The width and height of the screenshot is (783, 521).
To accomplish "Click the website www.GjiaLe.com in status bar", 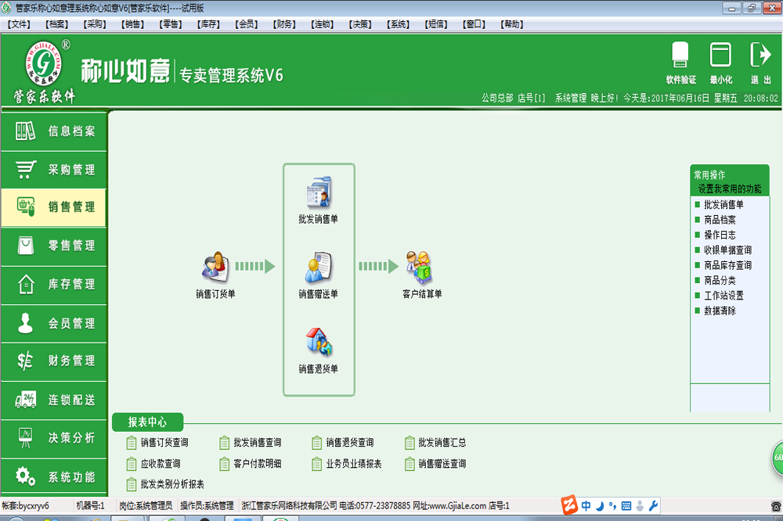I will [457, 505].
